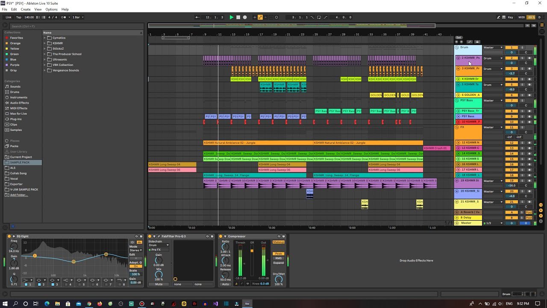The width and height of the screenshot is (547, 308).
Task: Expand the Cymatics folder
Action: coord(44,38)
